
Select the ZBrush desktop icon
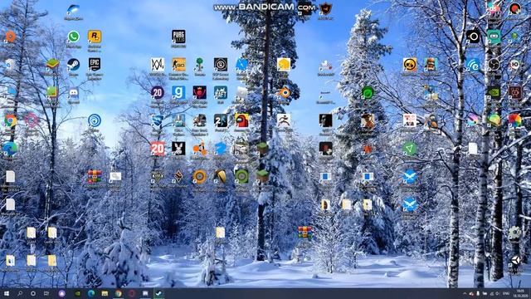click(284, 120)
